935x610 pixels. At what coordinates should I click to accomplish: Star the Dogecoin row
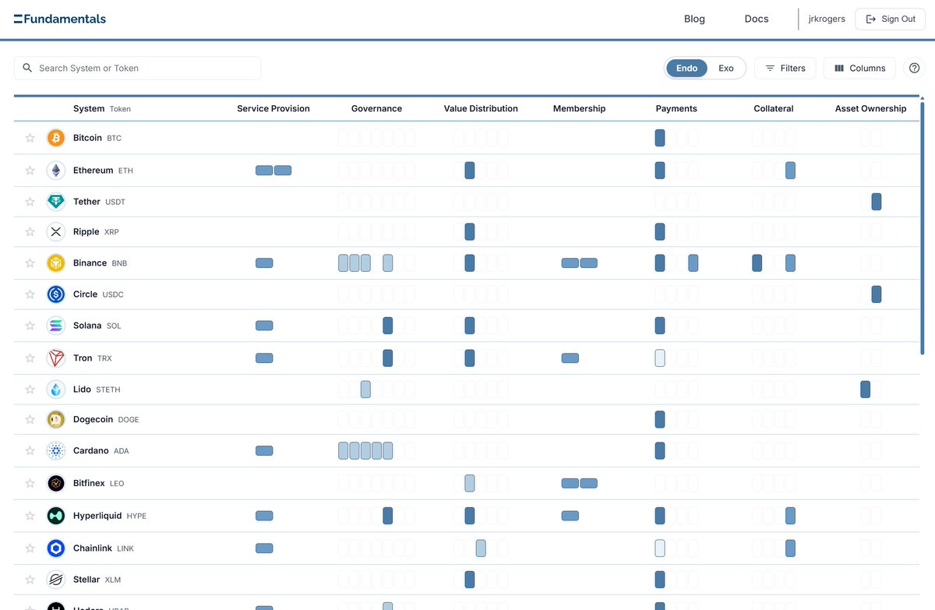[30, 419]
